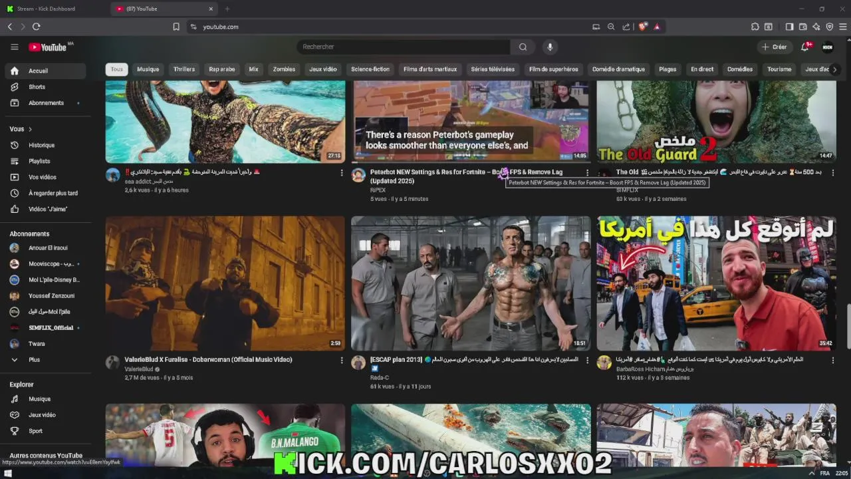Open the Anouar El iraoui subscription
Screen dimensions: 851x479
[x=45, y=247]
